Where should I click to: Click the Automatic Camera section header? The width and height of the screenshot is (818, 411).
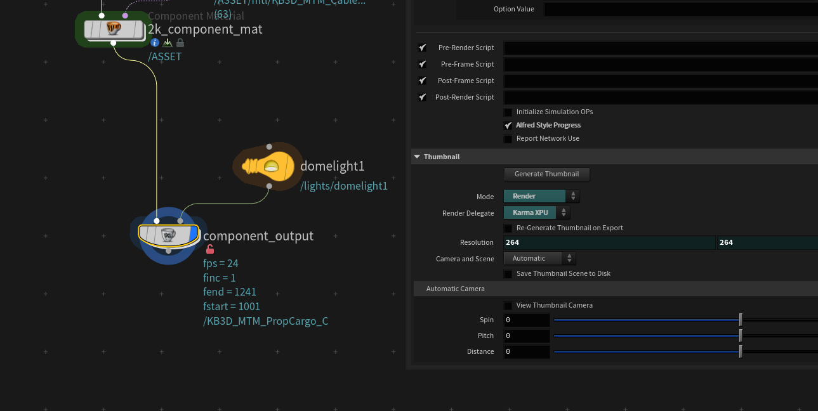coord(455,289)
